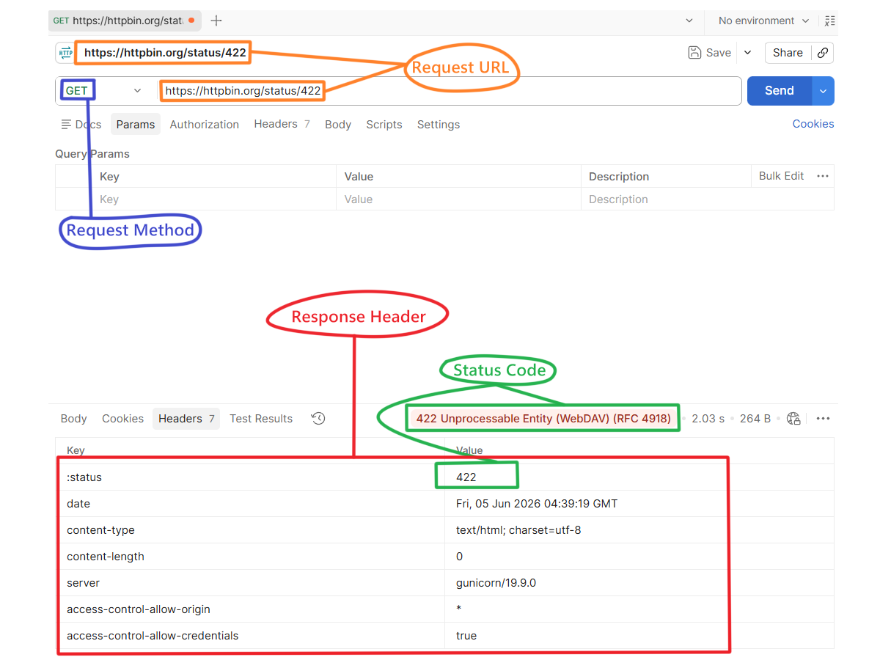Show the response Cookies tab
The image size is (880, 660).
point(122,419)
